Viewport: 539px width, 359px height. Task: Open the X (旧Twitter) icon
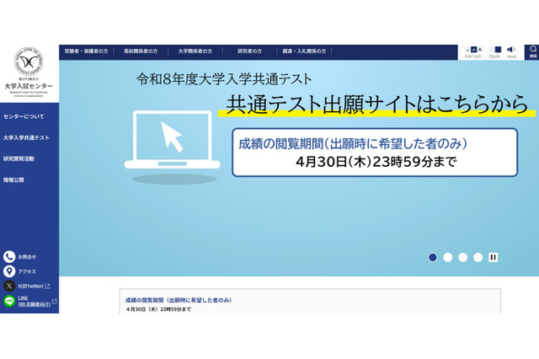pos(9,286)
